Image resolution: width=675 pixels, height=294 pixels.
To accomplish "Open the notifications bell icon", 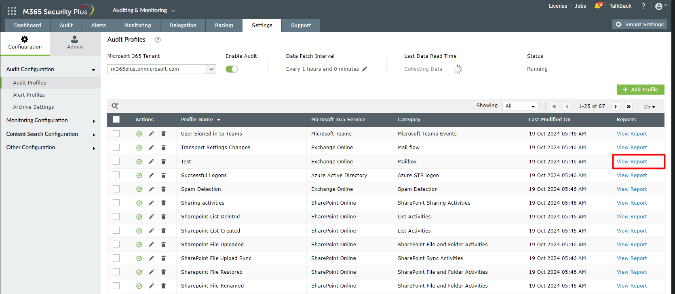I will 597,6.
